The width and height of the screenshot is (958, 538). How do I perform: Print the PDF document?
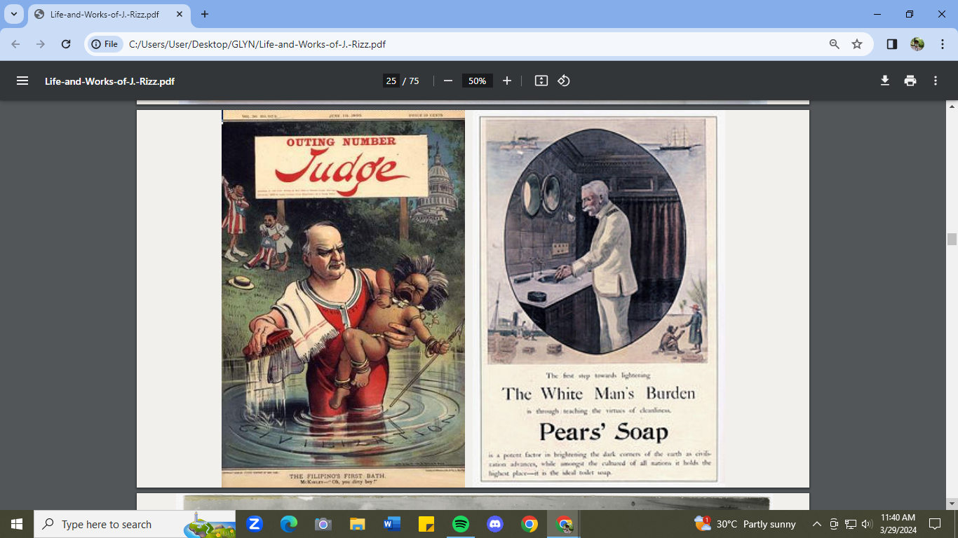pyautogui.click(x=910, y=81)
